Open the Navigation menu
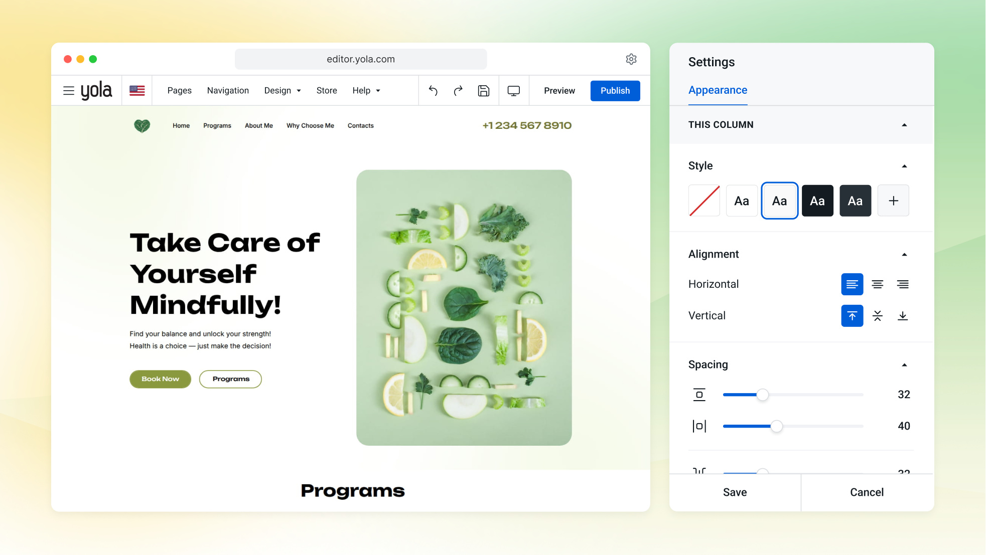 [228, 91]
